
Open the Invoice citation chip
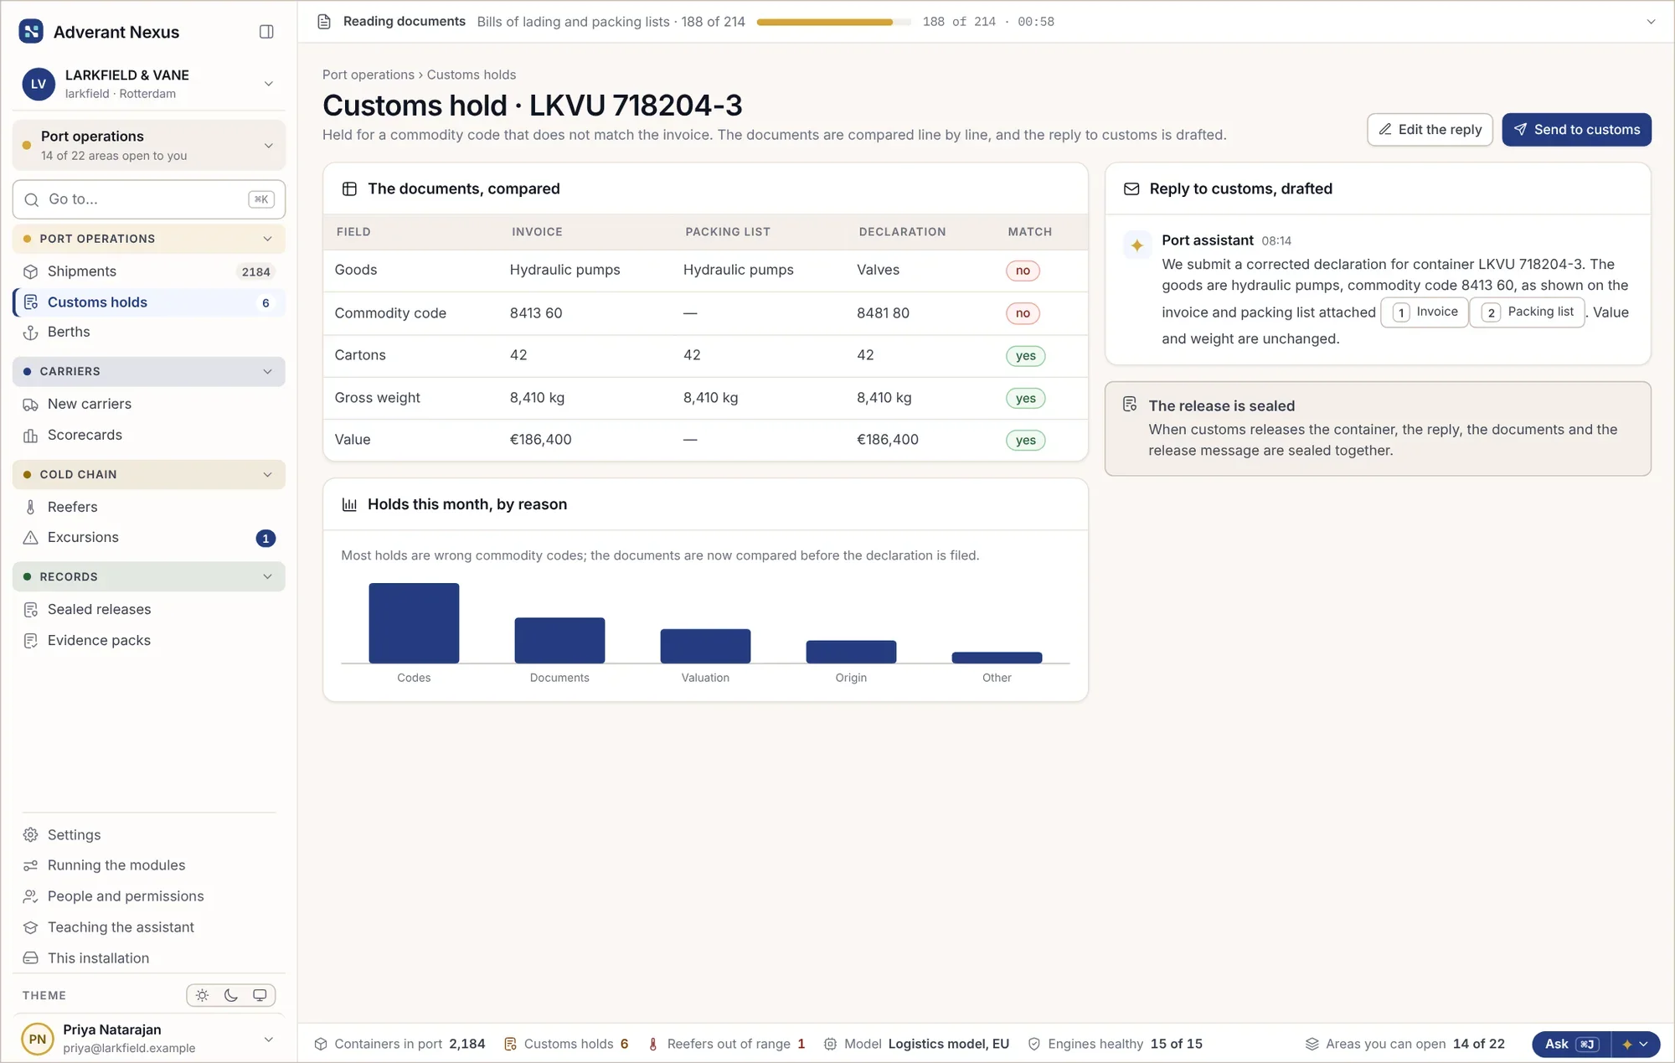(1425, 312)
